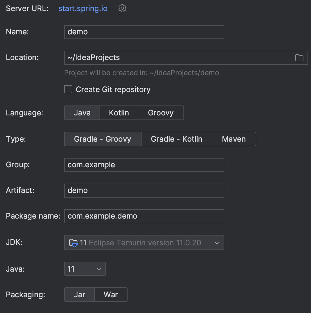The width and height of the screenshot is (311, 313).
Task: Select Groovy as the language
Action: 160,113
